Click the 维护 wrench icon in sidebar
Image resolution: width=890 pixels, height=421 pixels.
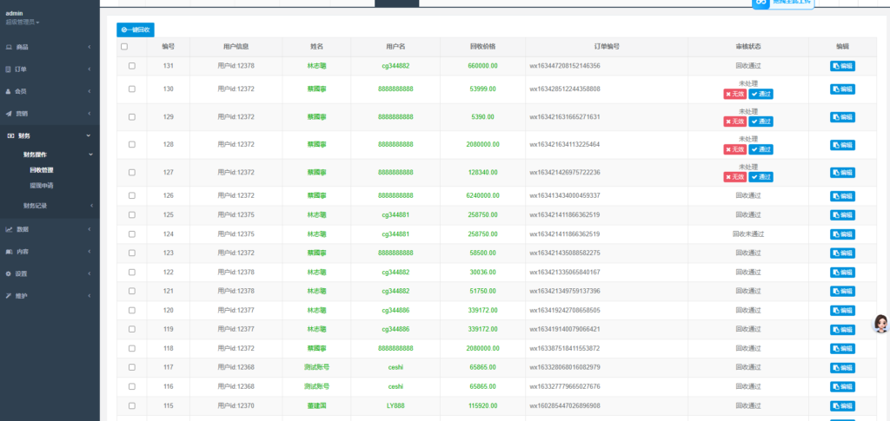(x=9, y=296)
